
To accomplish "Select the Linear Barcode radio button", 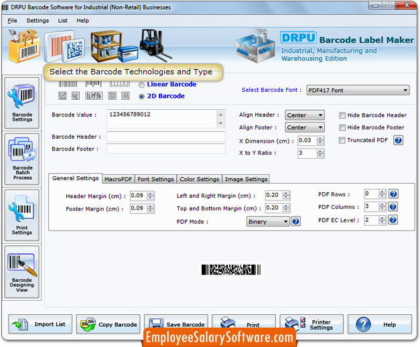I will [x=141, y=85].
